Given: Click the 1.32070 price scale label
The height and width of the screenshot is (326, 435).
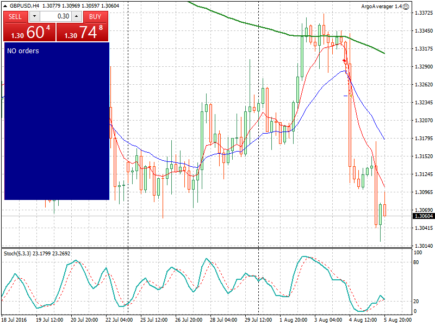Looking at the screenshot, I should (x=424, y=120).
